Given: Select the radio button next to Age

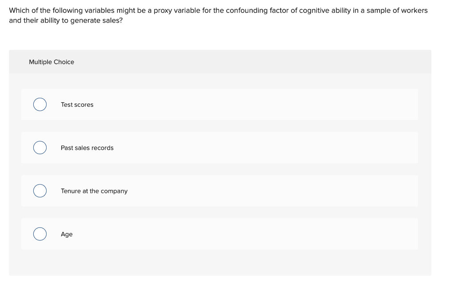Looking at the screenshot, I should [x=39, y=234].
